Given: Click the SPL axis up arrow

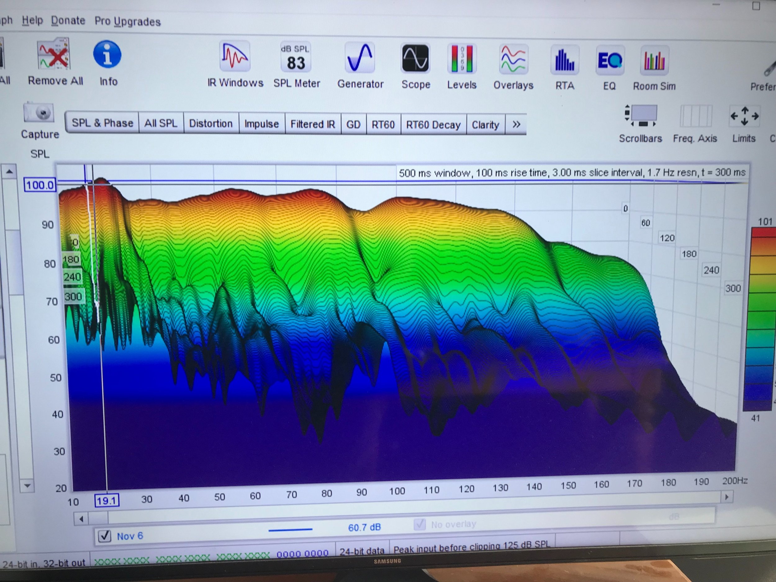Looking at the screenshot, I should [10, 172].
